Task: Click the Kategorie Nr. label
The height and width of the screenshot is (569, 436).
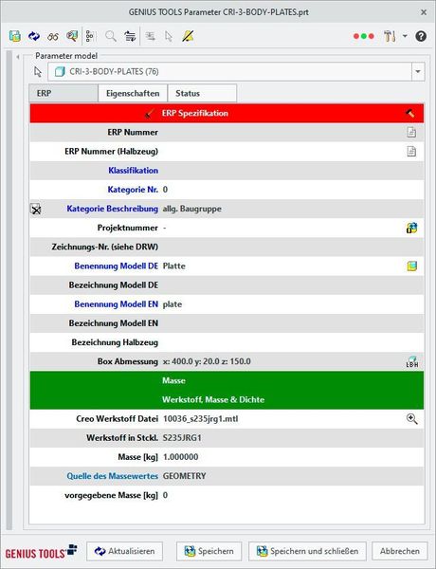Action: (x=133, y=190)
